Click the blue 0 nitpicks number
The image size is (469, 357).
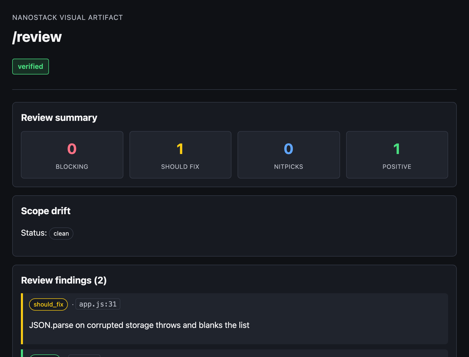[289, 149]
